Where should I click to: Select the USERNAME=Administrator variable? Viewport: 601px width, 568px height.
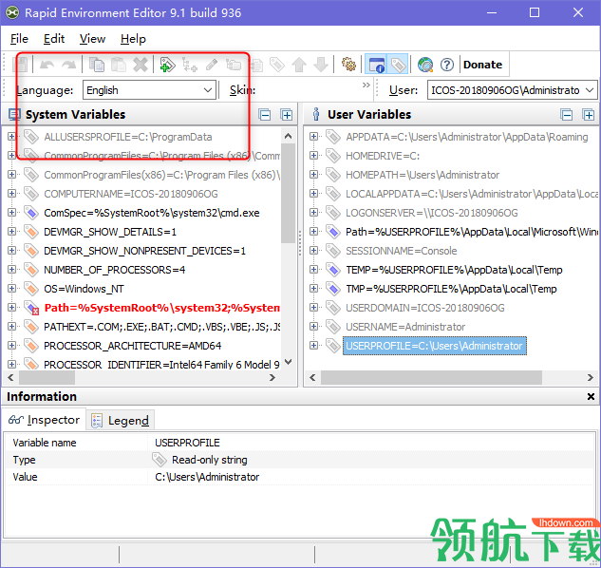point(405,327)
